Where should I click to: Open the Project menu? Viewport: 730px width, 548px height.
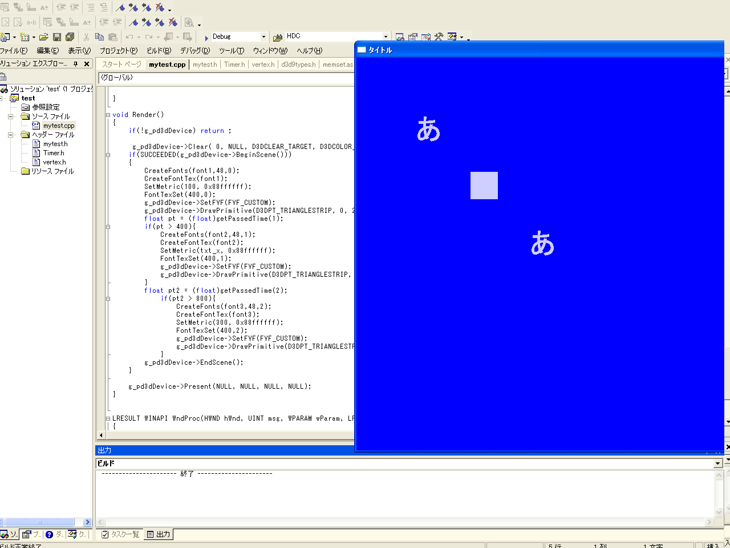pos(119,51)
